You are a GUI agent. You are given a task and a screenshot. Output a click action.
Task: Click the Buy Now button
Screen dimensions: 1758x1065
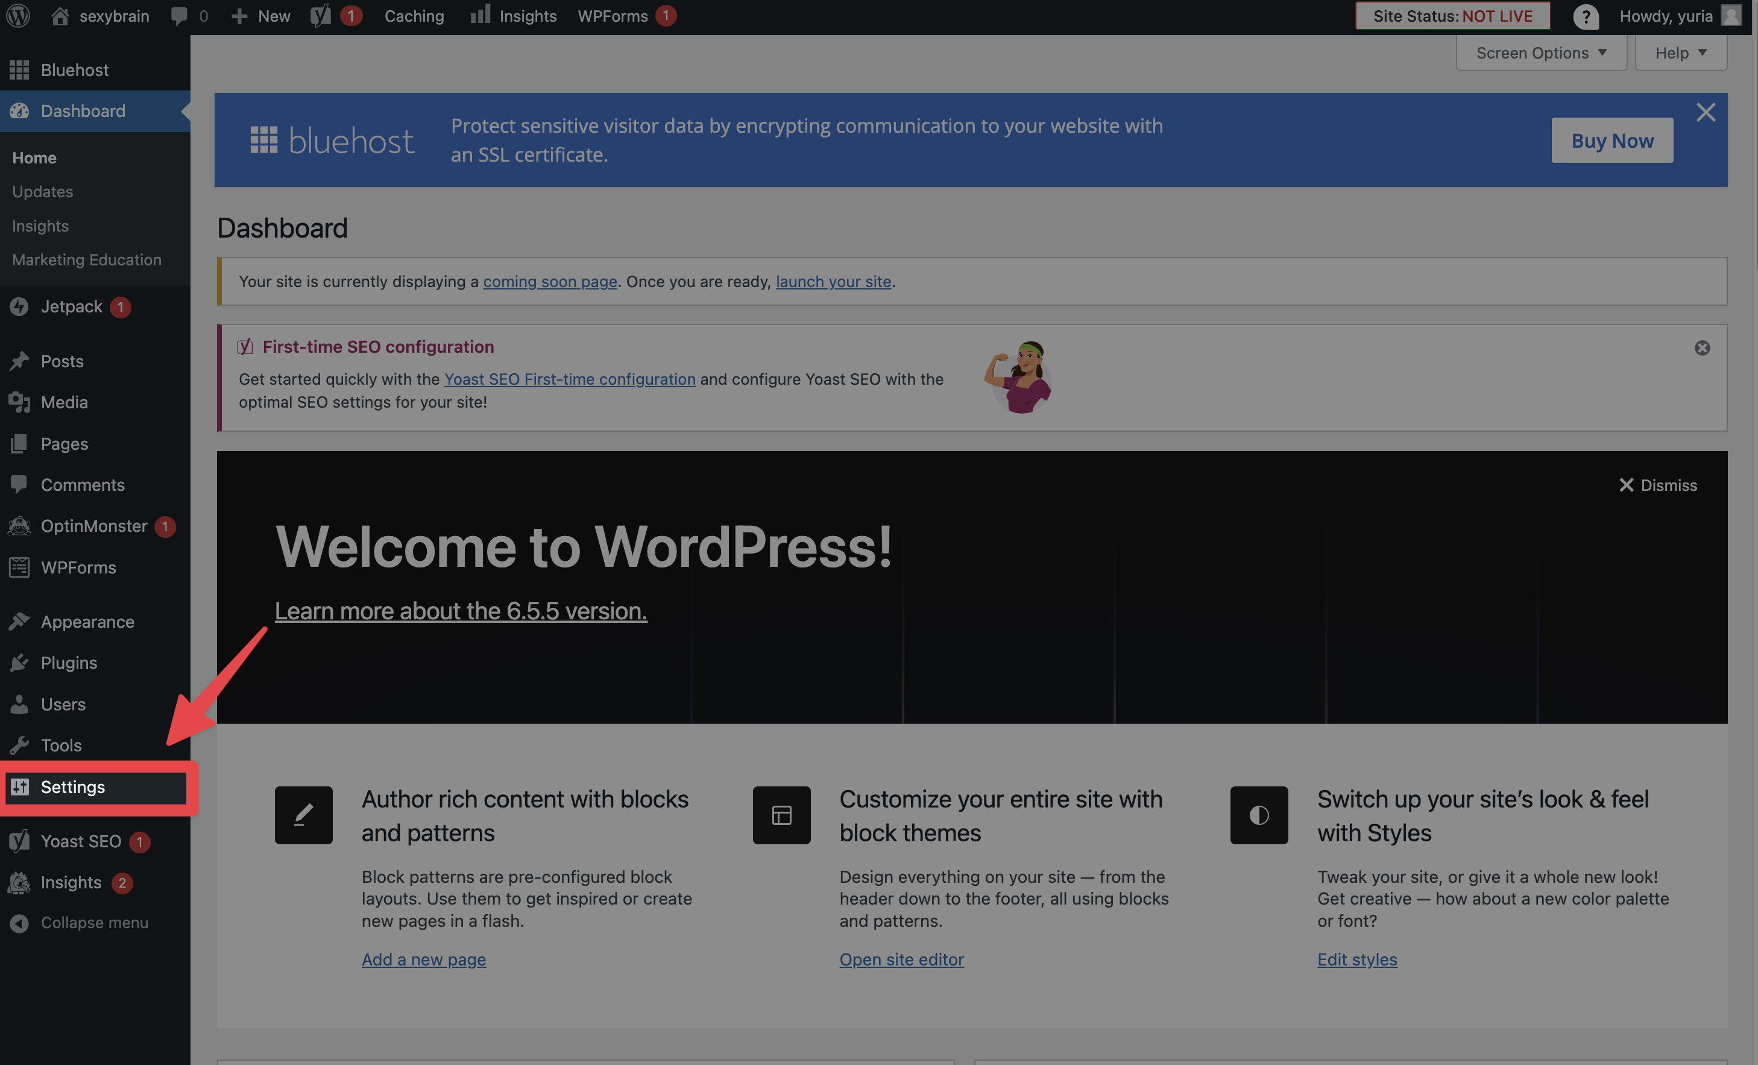tap(1611, 141)
